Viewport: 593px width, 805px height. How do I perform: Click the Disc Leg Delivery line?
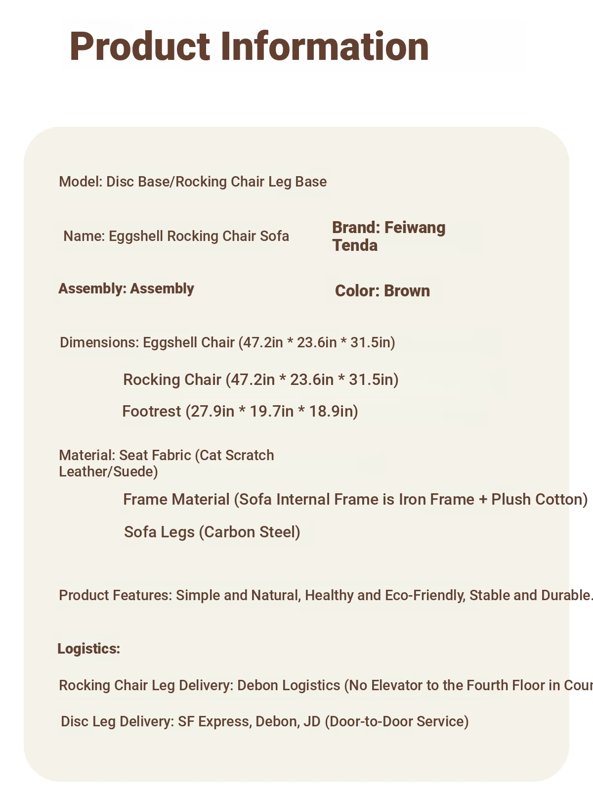[264, 721]
